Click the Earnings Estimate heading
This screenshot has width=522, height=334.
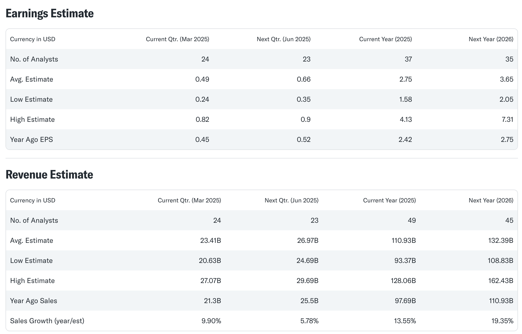click(49, 14)
